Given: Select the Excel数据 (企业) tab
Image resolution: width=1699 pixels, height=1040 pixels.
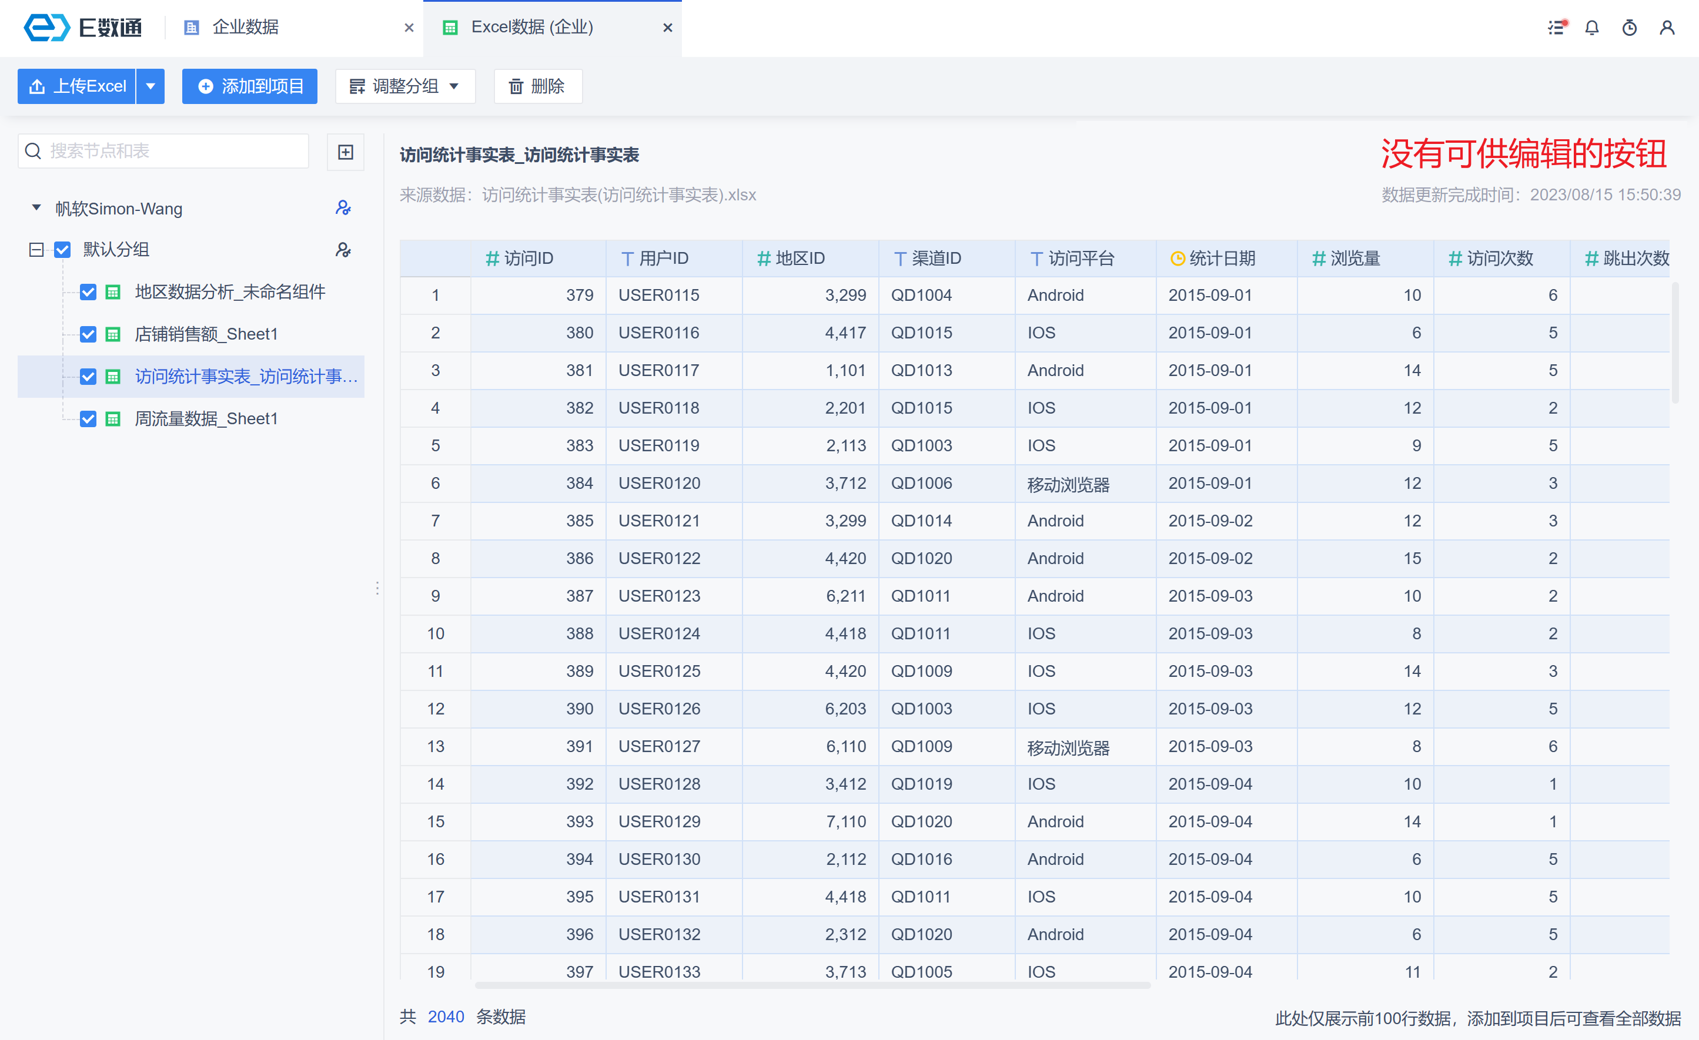Looking at the screenshot, I should click(531, 28).
